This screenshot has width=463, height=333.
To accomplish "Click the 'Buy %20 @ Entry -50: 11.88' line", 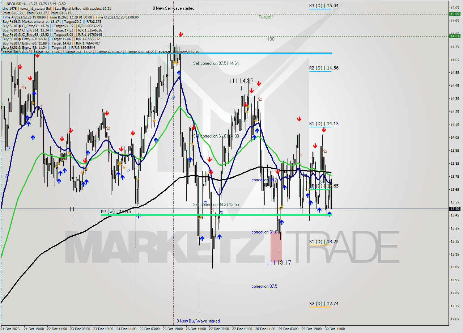I will tap(51, 43).
